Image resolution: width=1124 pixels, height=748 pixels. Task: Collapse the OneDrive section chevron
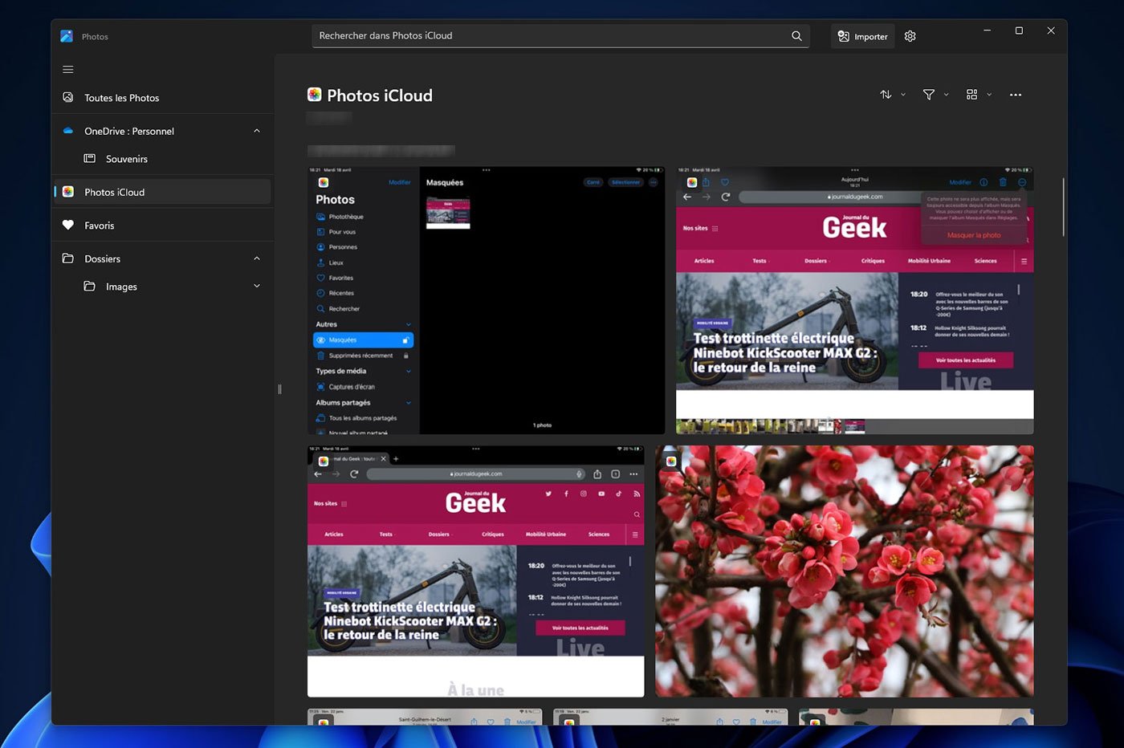click(x=257, y=131)
